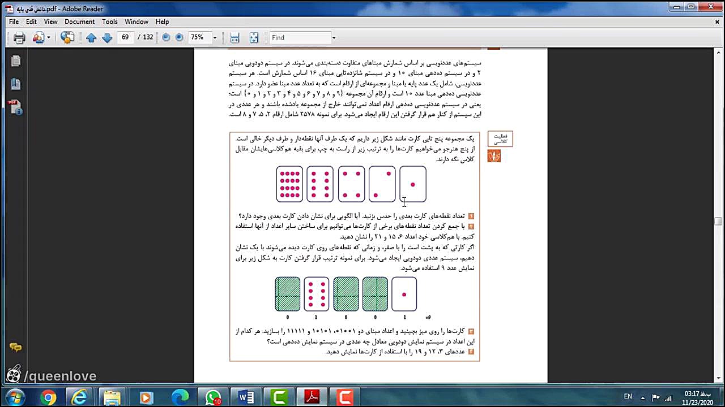Zoom out with the minus button

tap(166, 37)
